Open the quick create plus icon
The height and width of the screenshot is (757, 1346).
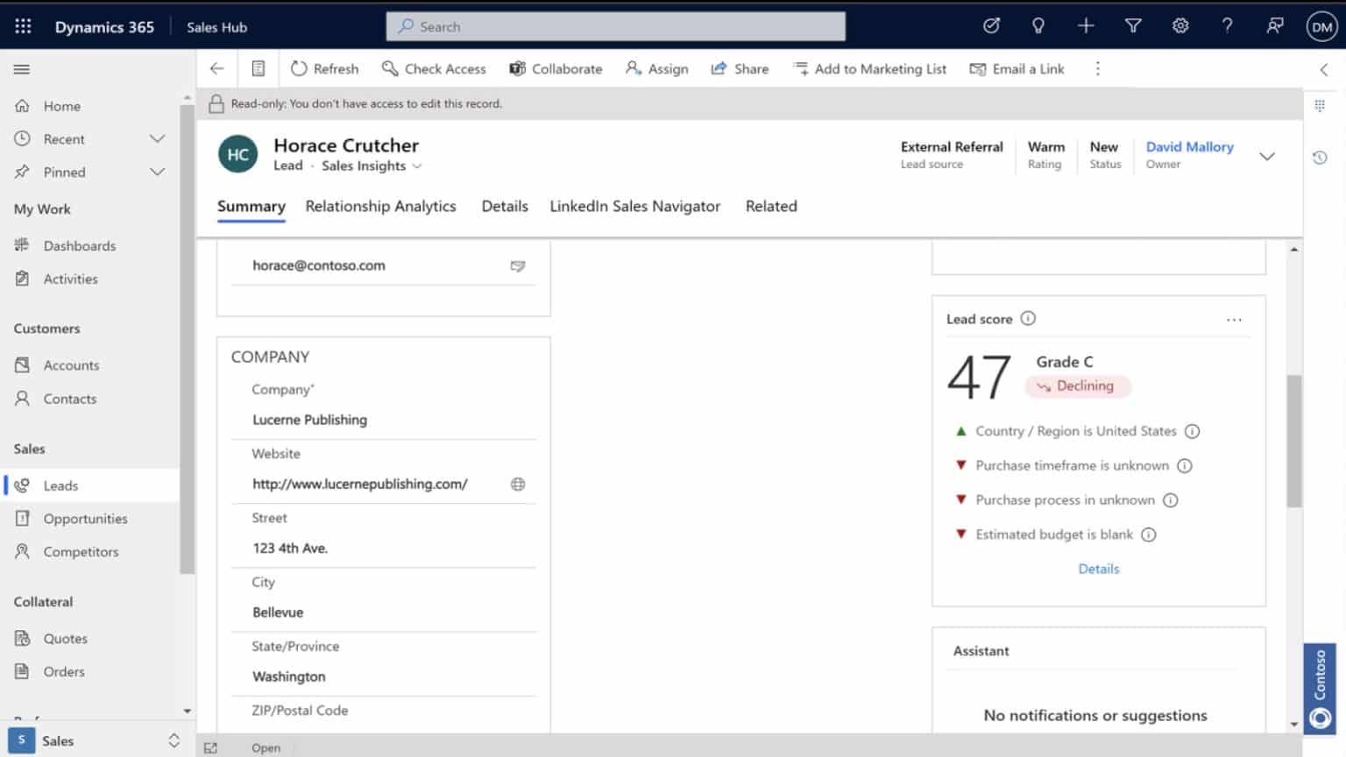(x=1086, y=26)
